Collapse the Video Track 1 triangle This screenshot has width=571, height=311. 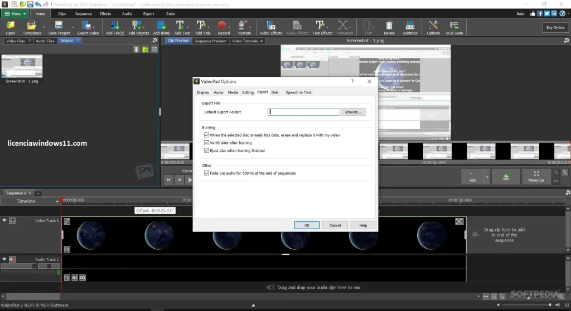tap(4, 220)
